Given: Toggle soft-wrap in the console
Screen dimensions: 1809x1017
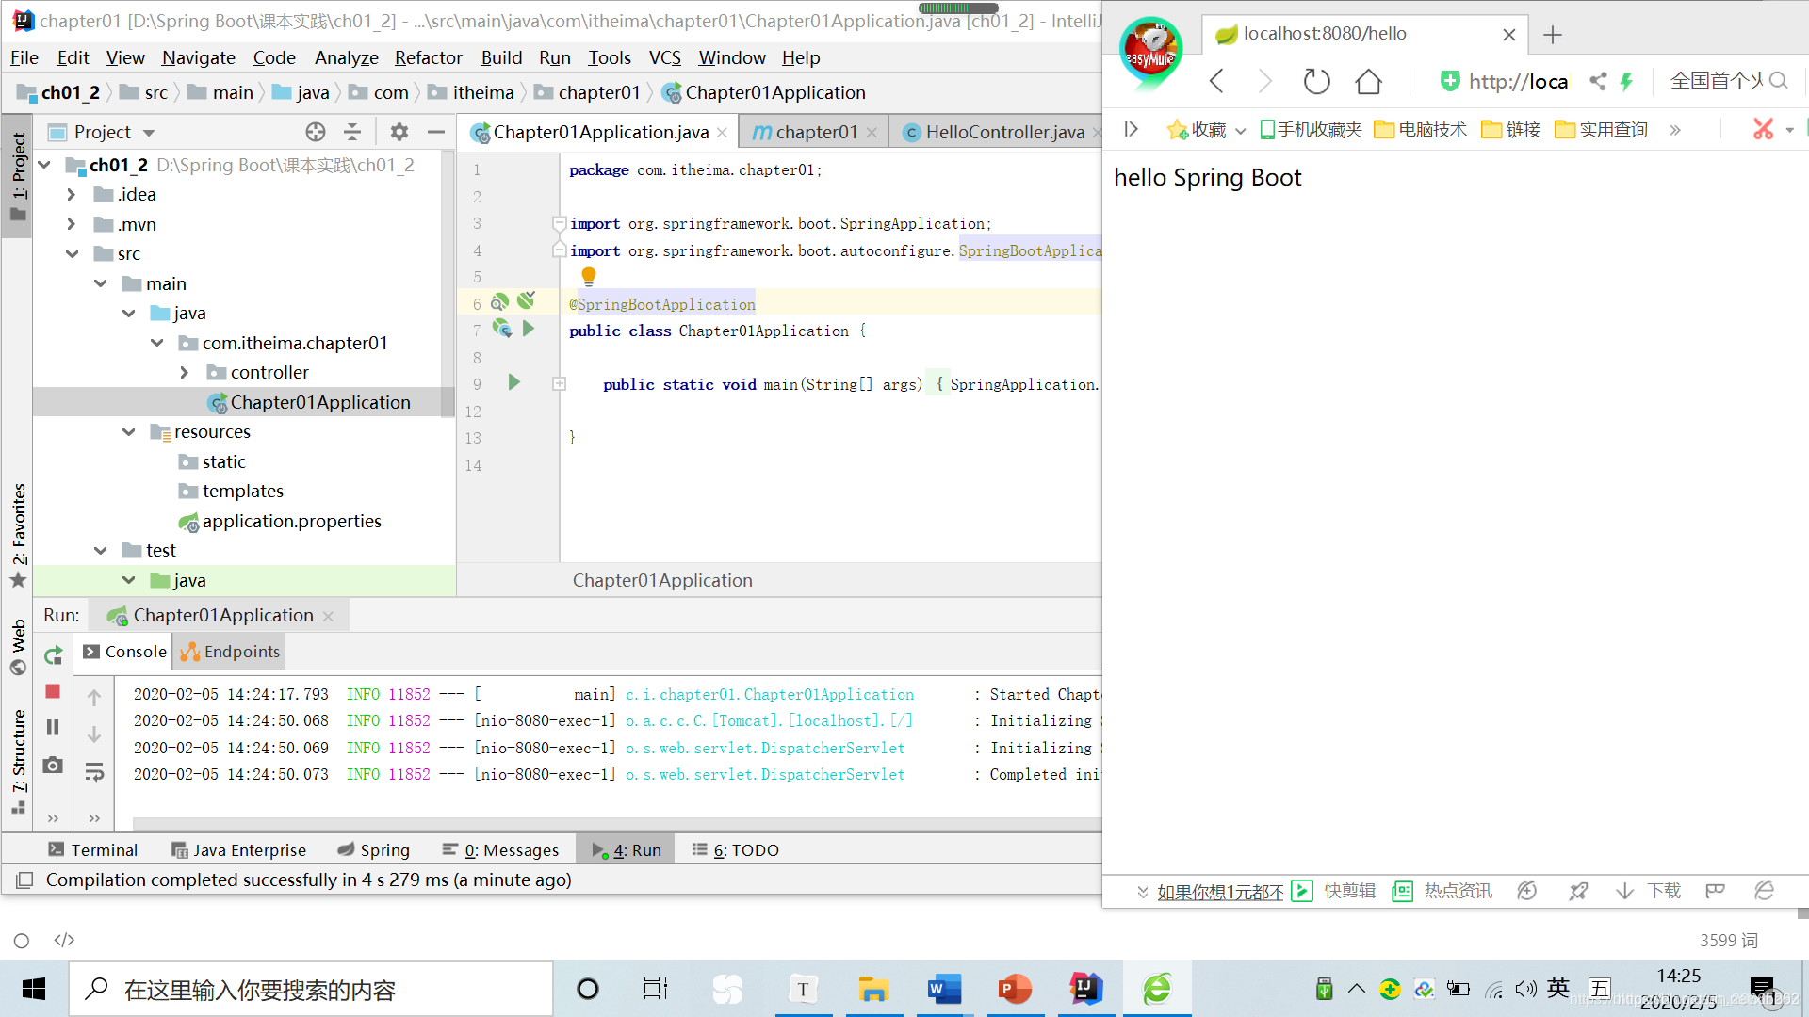Looking at the screenshot, I should pos(94,772).
